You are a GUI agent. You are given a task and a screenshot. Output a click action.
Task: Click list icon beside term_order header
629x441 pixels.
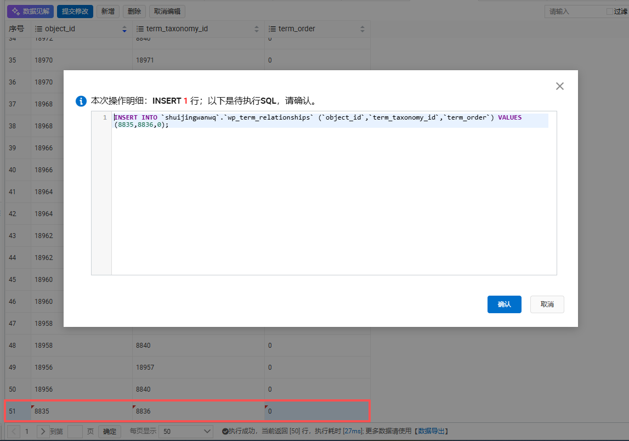(272, 29)
